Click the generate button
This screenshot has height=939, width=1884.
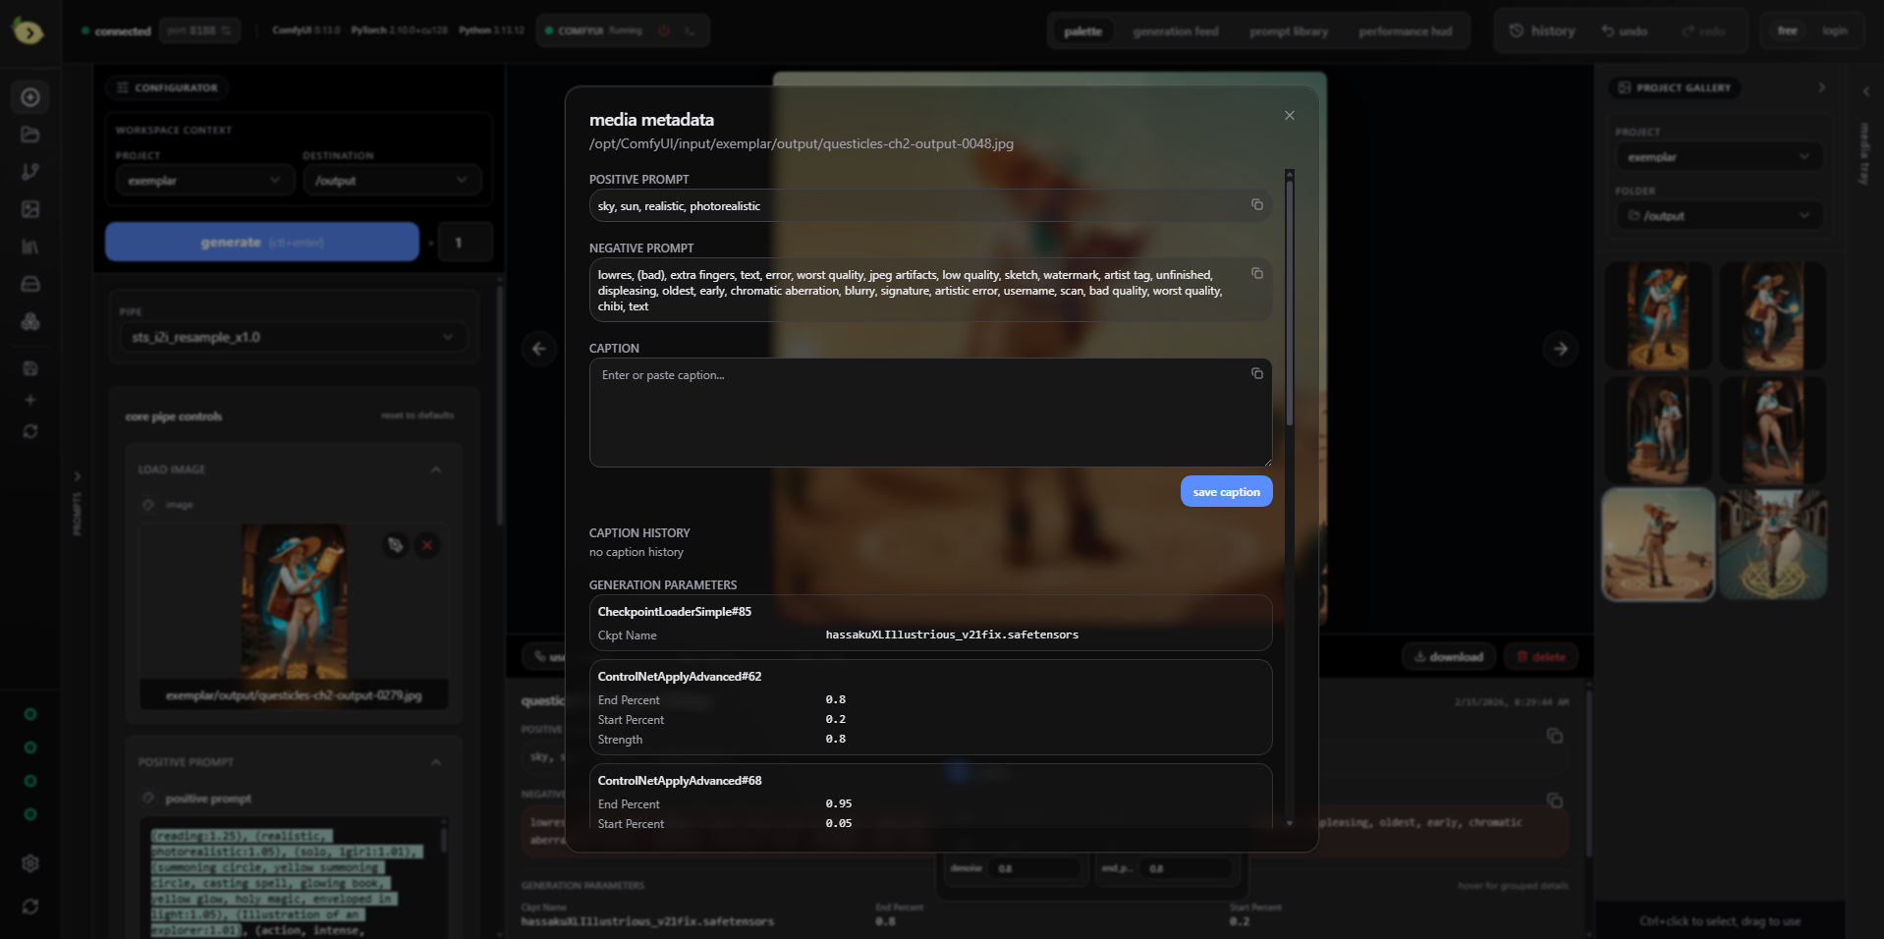[261, 242]
